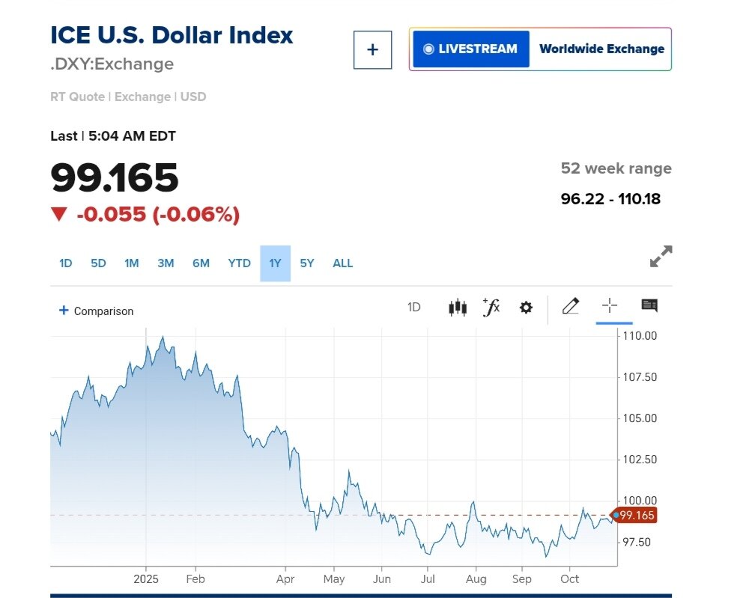
Task: Click the 99.165 current price marker
Action: coord(634,515)
